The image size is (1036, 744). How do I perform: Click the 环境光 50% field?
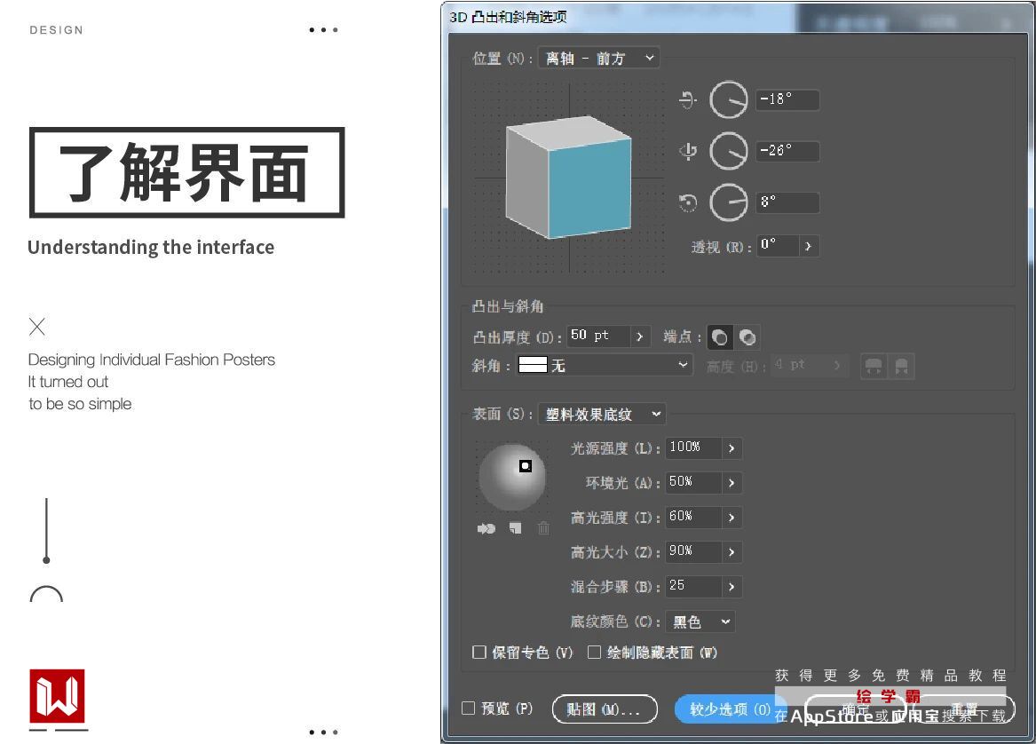pos(693,482)
